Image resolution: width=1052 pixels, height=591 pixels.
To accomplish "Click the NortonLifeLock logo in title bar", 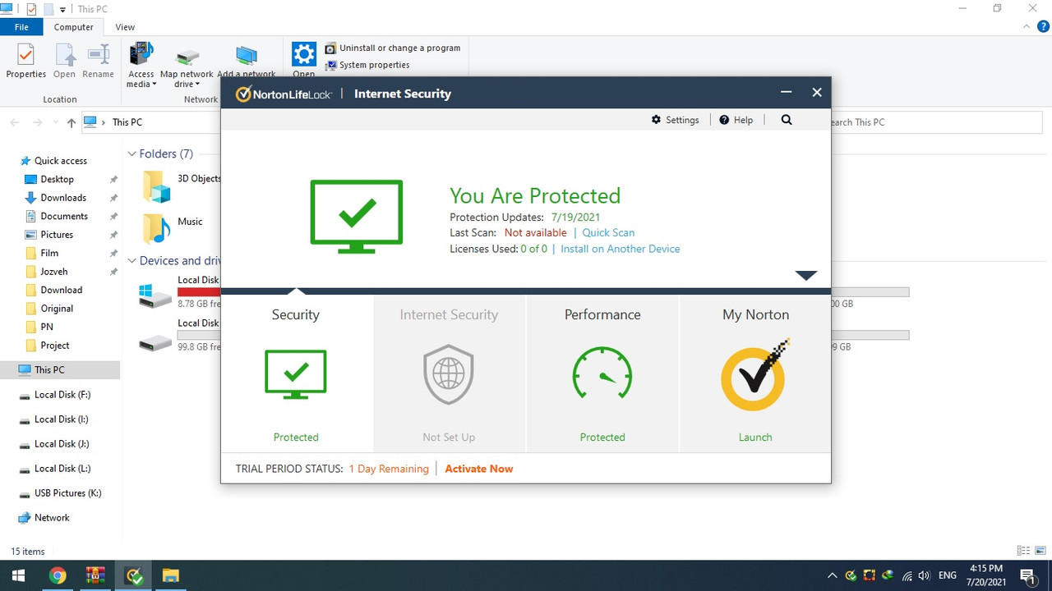I will pyautogui.click(x=284, y=94).
